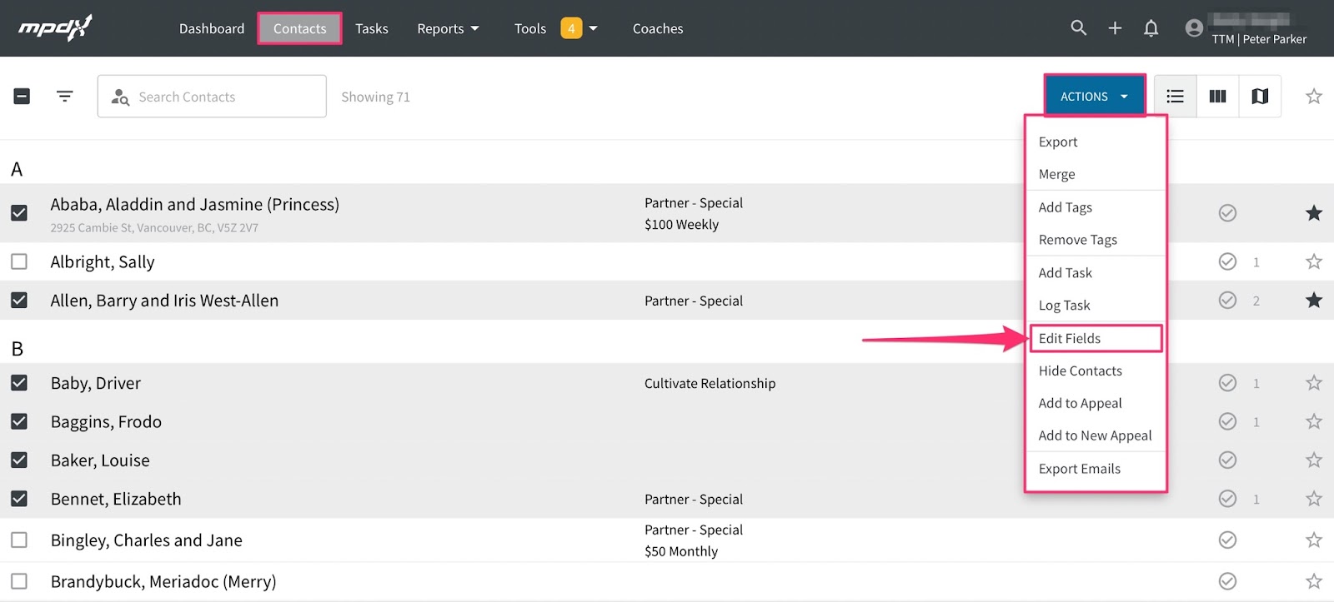Uncheck the Baggins, Frodo checkbox
This screenshot has width=1334, height=602.
[x=19, y=421]
